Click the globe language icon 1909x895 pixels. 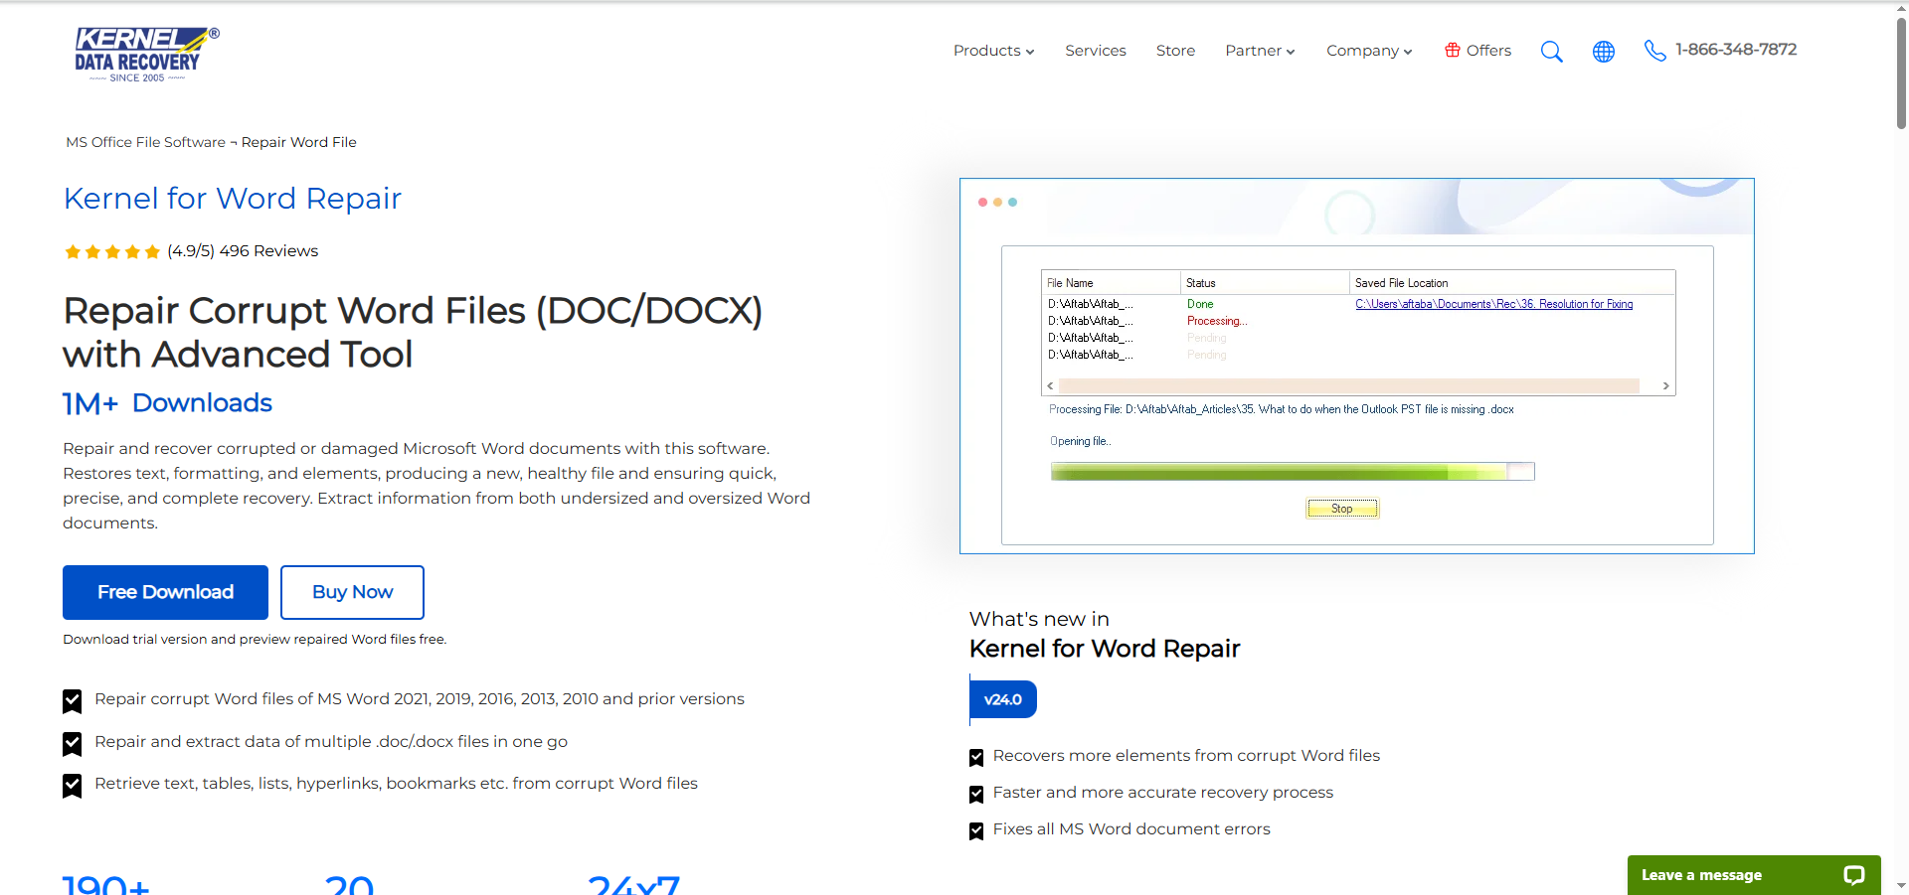[1603, 52]
